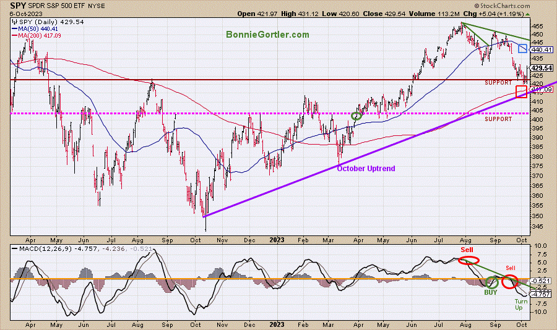Click the small red 'Sell' label near September
The height and width of the screenshot is (330, 557).
[x=511, y=268]
